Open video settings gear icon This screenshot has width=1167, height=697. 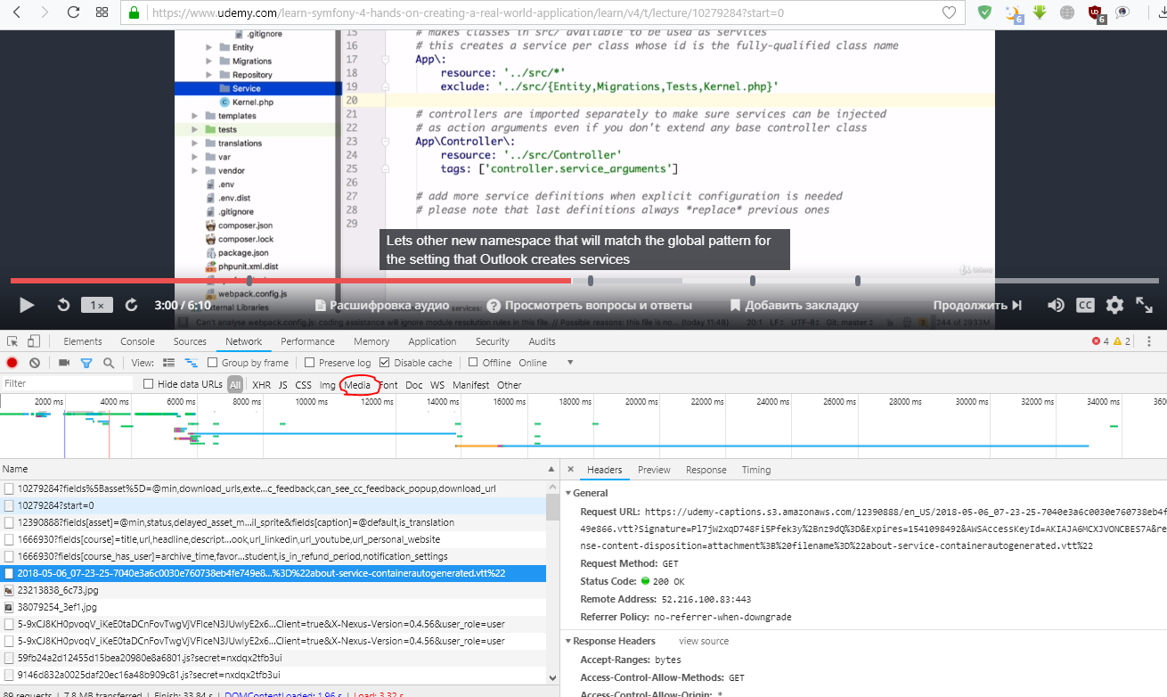(1114, 305)
